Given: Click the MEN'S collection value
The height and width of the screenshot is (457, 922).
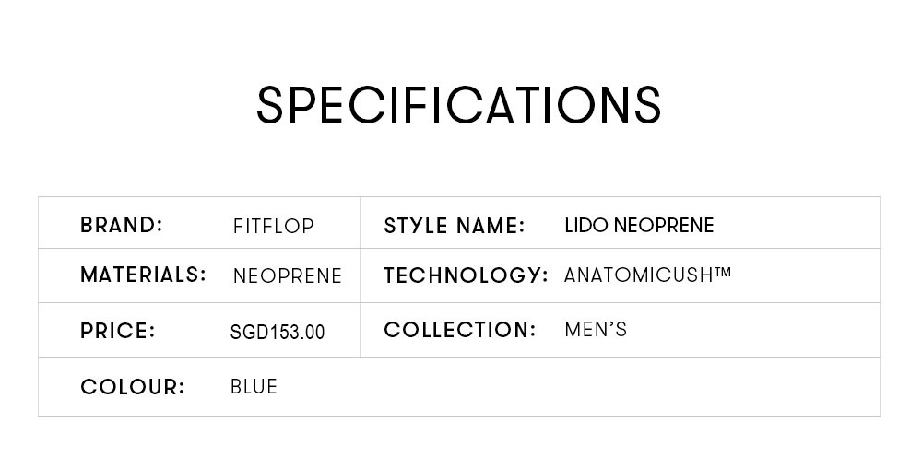Looking at the screenshot, I should [596, 330].
